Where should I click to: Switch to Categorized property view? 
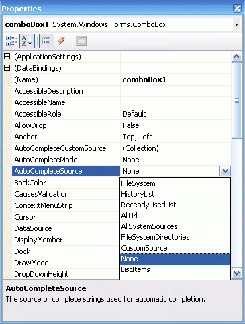point(11,41)
